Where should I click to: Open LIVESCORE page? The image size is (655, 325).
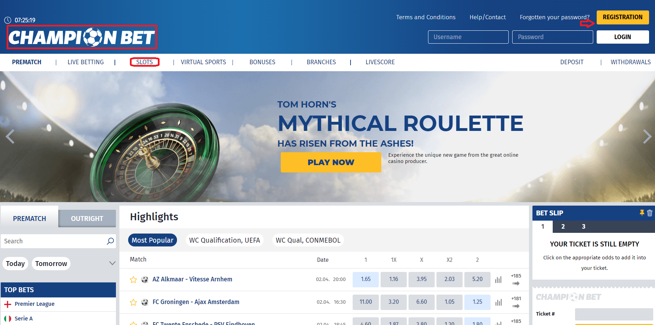[x=380, y=62]
